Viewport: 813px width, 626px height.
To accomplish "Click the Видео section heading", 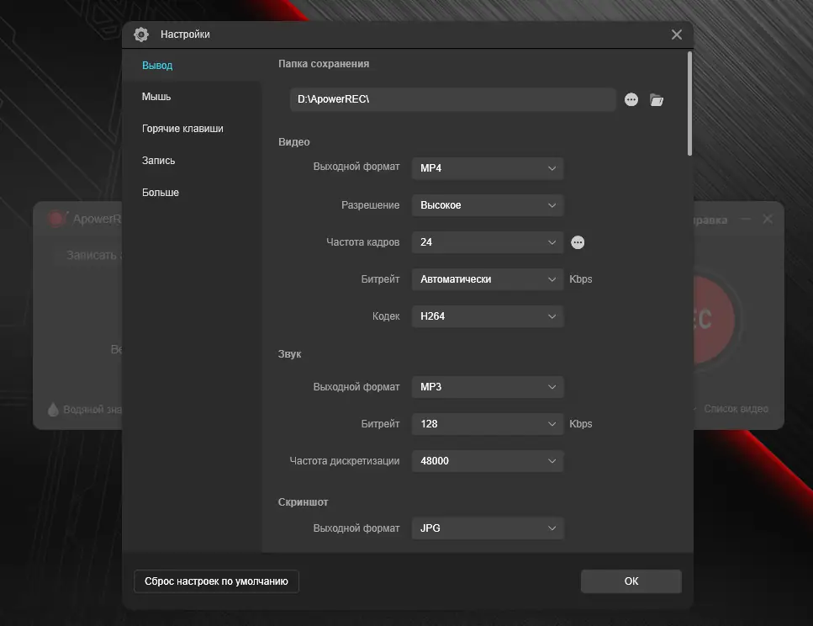I will pos(294,142).
